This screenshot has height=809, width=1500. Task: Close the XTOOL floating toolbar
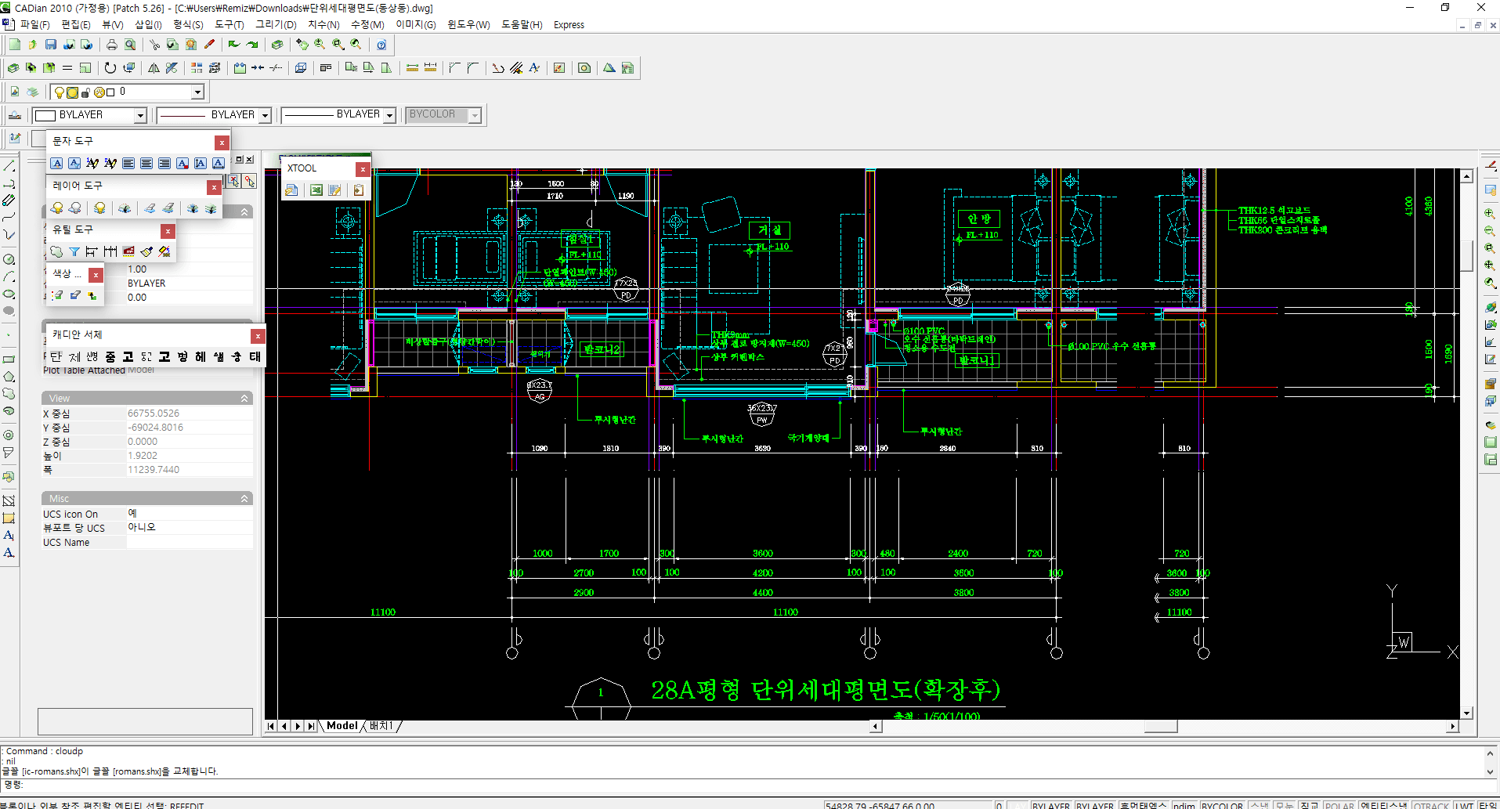(x=363, y=169)
